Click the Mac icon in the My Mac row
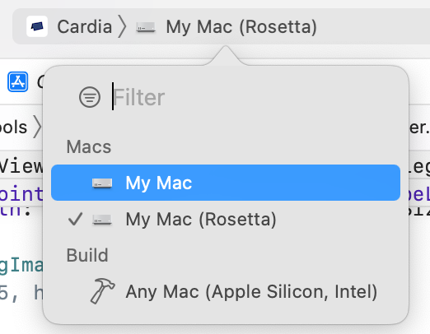 (102, 183)
